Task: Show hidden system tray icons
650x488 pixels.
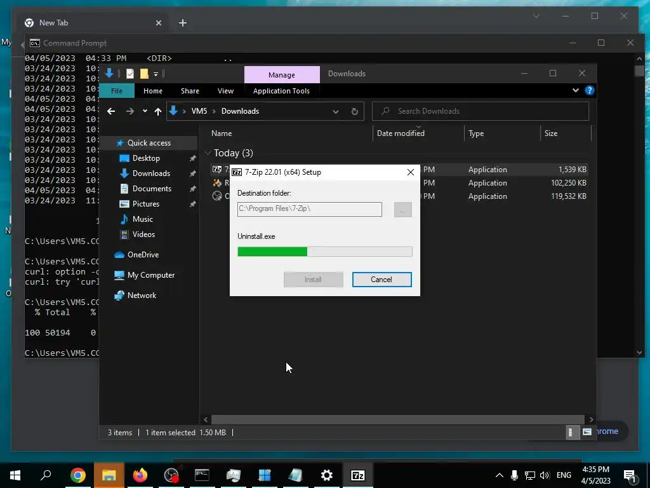Action: 500,475
